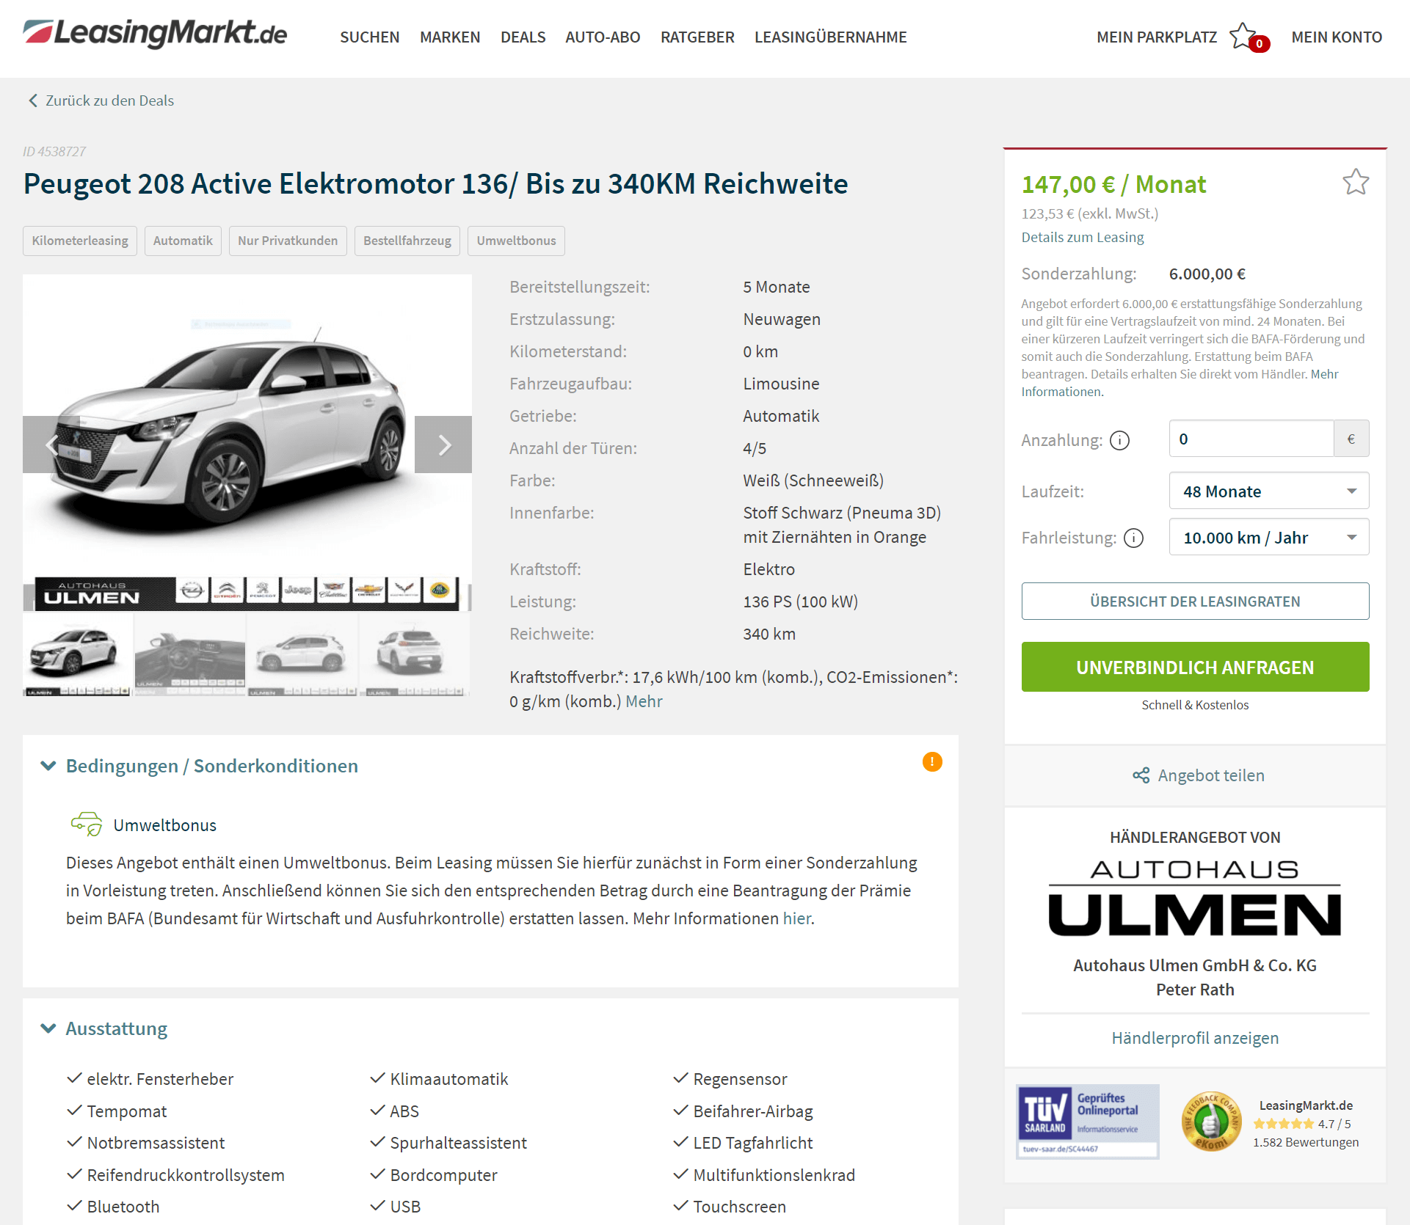This screenshot has width=1410, height=1225.
Task: Click the back chevron beside Zurück zu den Deals
Action: (x=33, y=100)
